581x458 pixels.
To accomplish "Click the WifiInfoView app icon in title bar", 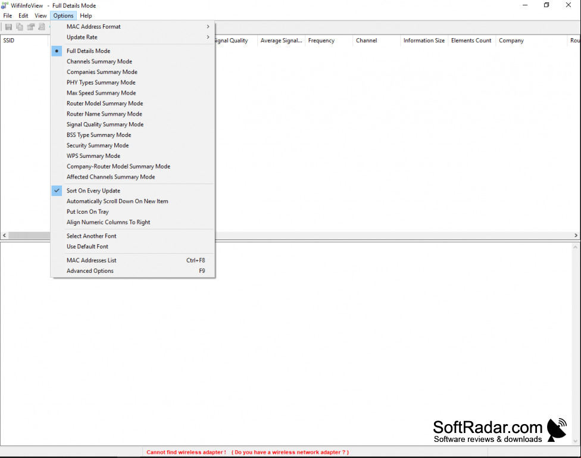I will [4, 5].
